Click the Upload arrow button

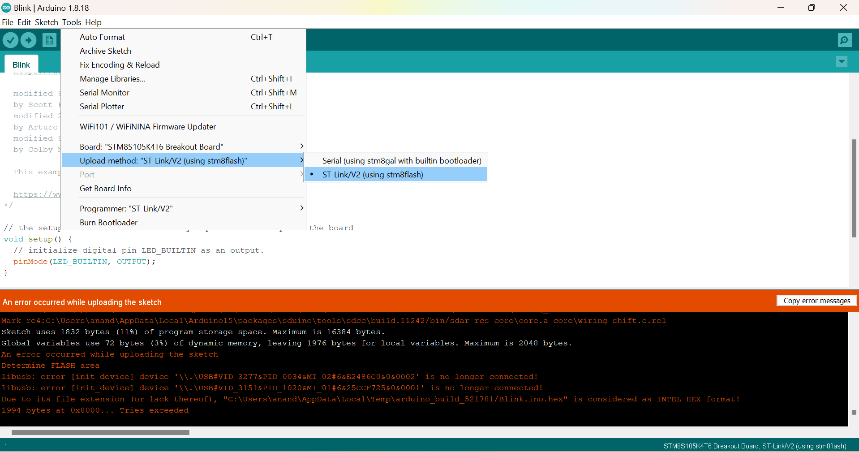(28, 40)
